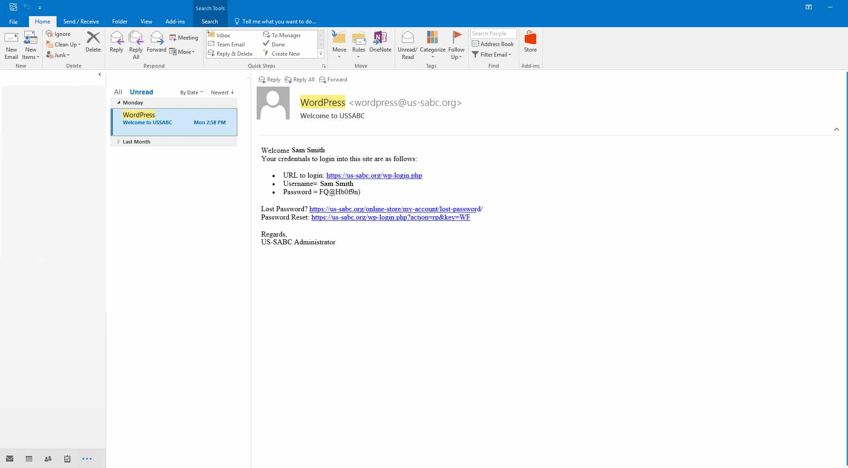Open the By Date sort dropdown
This screenshot has height=468, width=848.
(191, 92)
